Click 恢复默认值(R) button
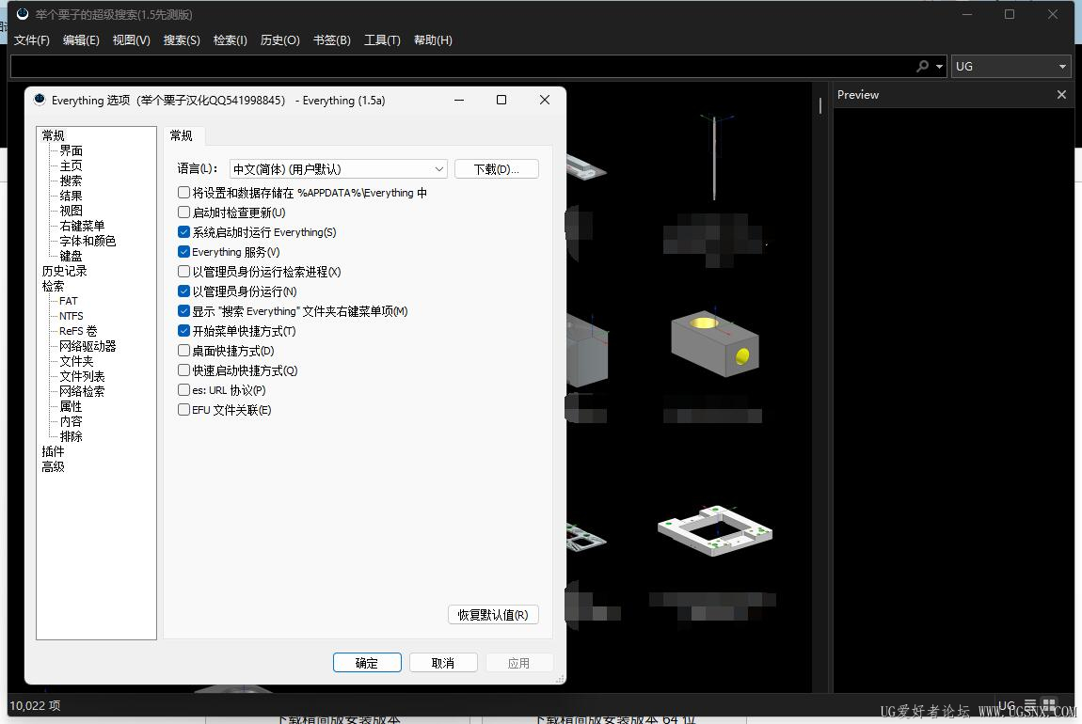 click(x=493, y=614)
